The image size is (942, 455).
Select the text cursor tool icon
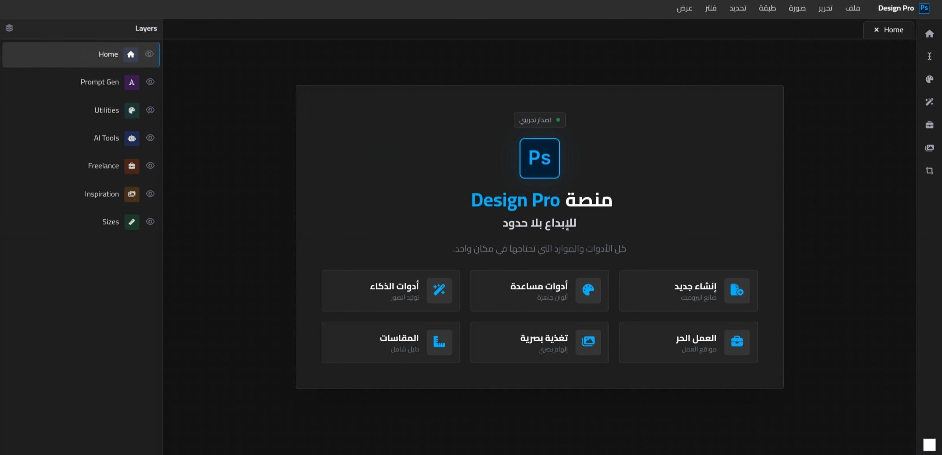click(x=929, y=56)
